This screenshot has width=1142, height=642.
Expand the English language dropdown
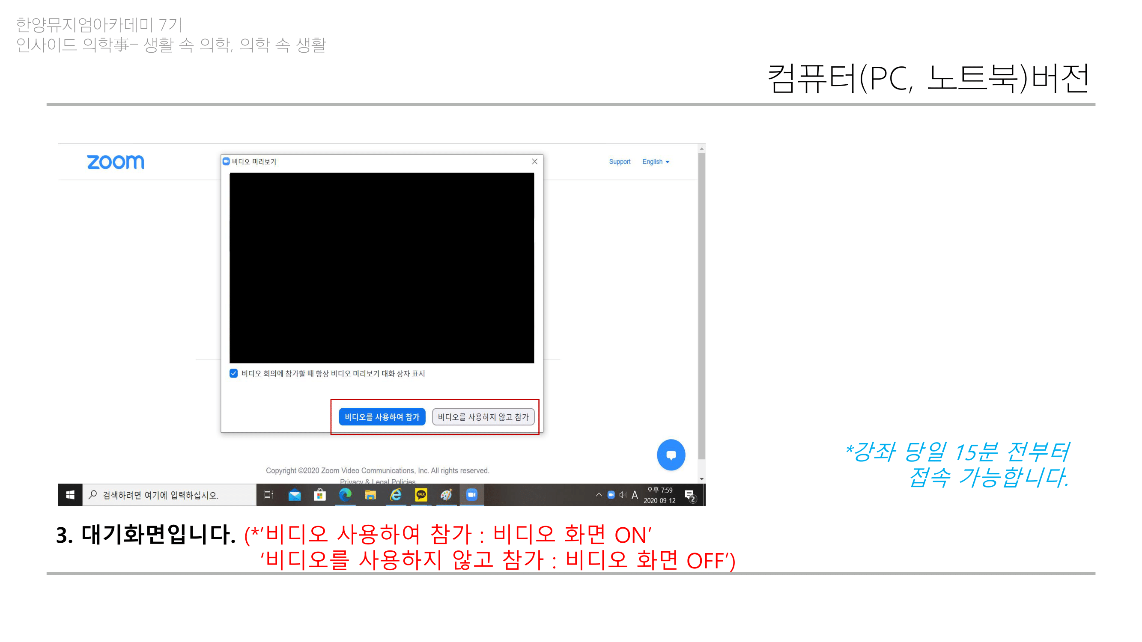[656, 162]
